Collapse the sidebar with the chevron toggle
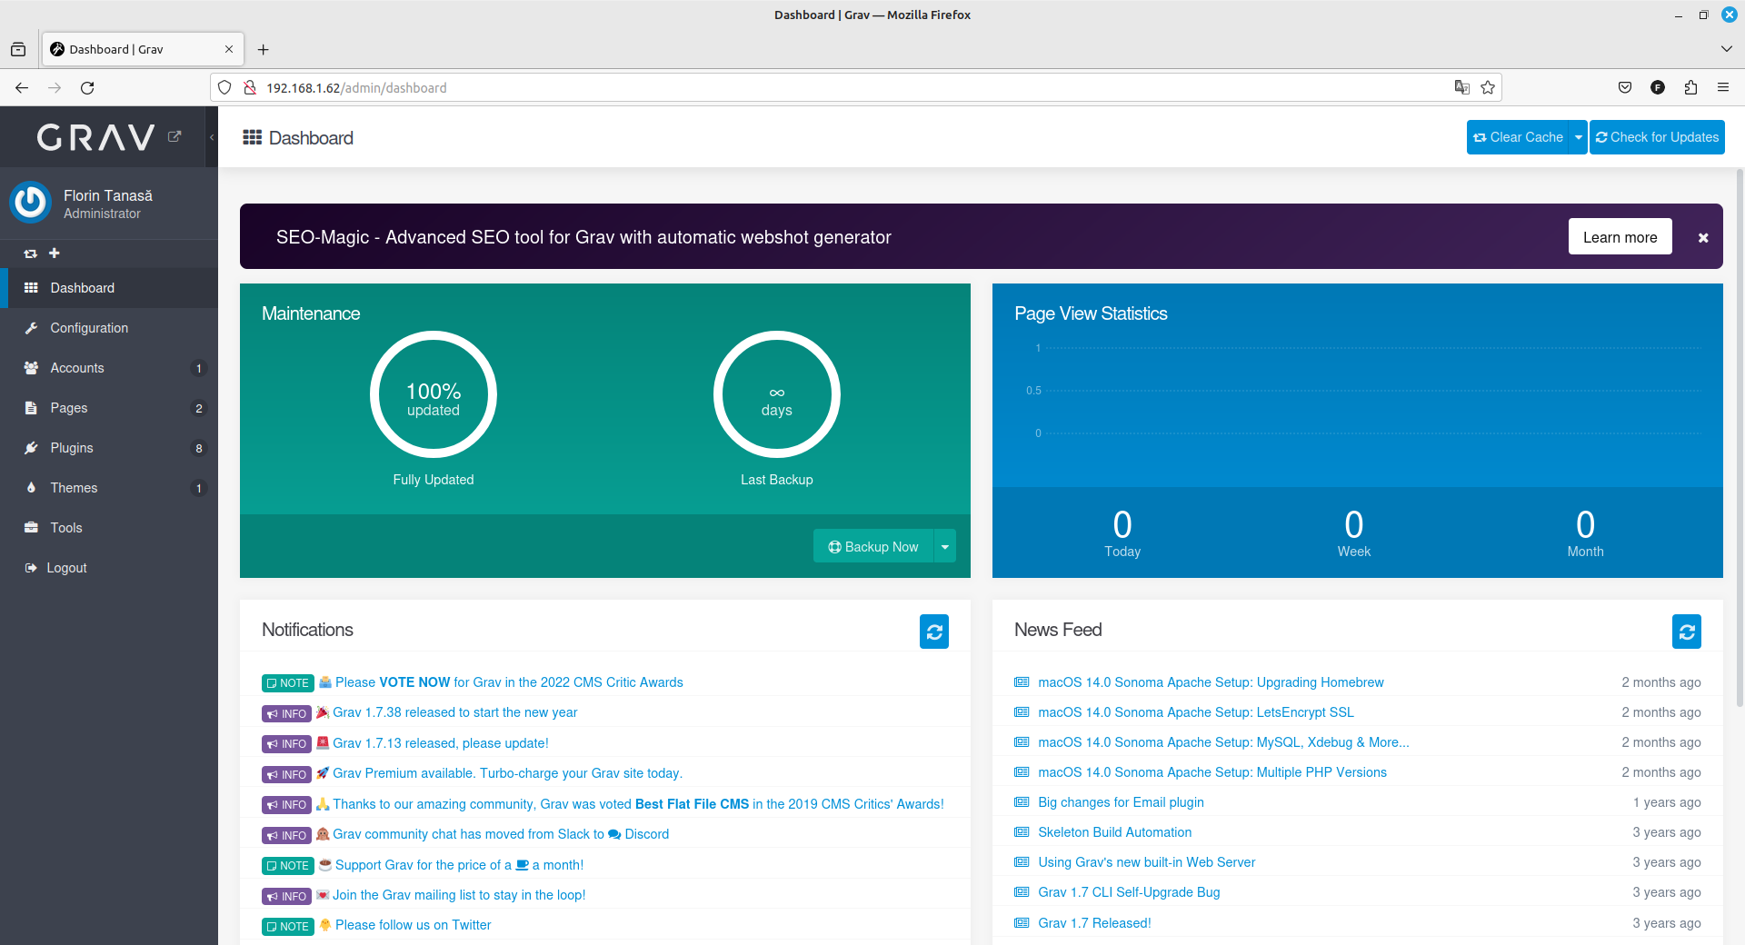The image size is (1745, 945). 212,137
